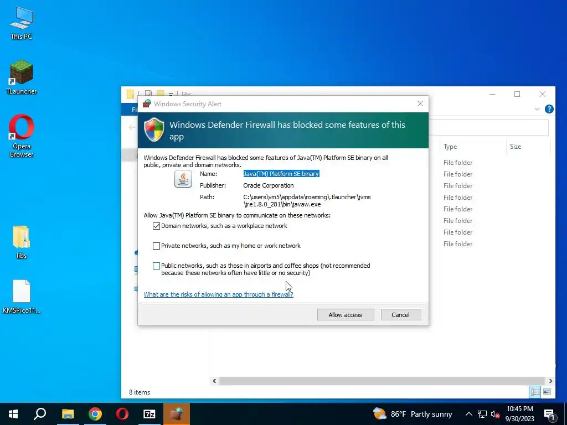Switch Explorer to details view icon
The image size is (567, 425).
[x=535, y=392]
